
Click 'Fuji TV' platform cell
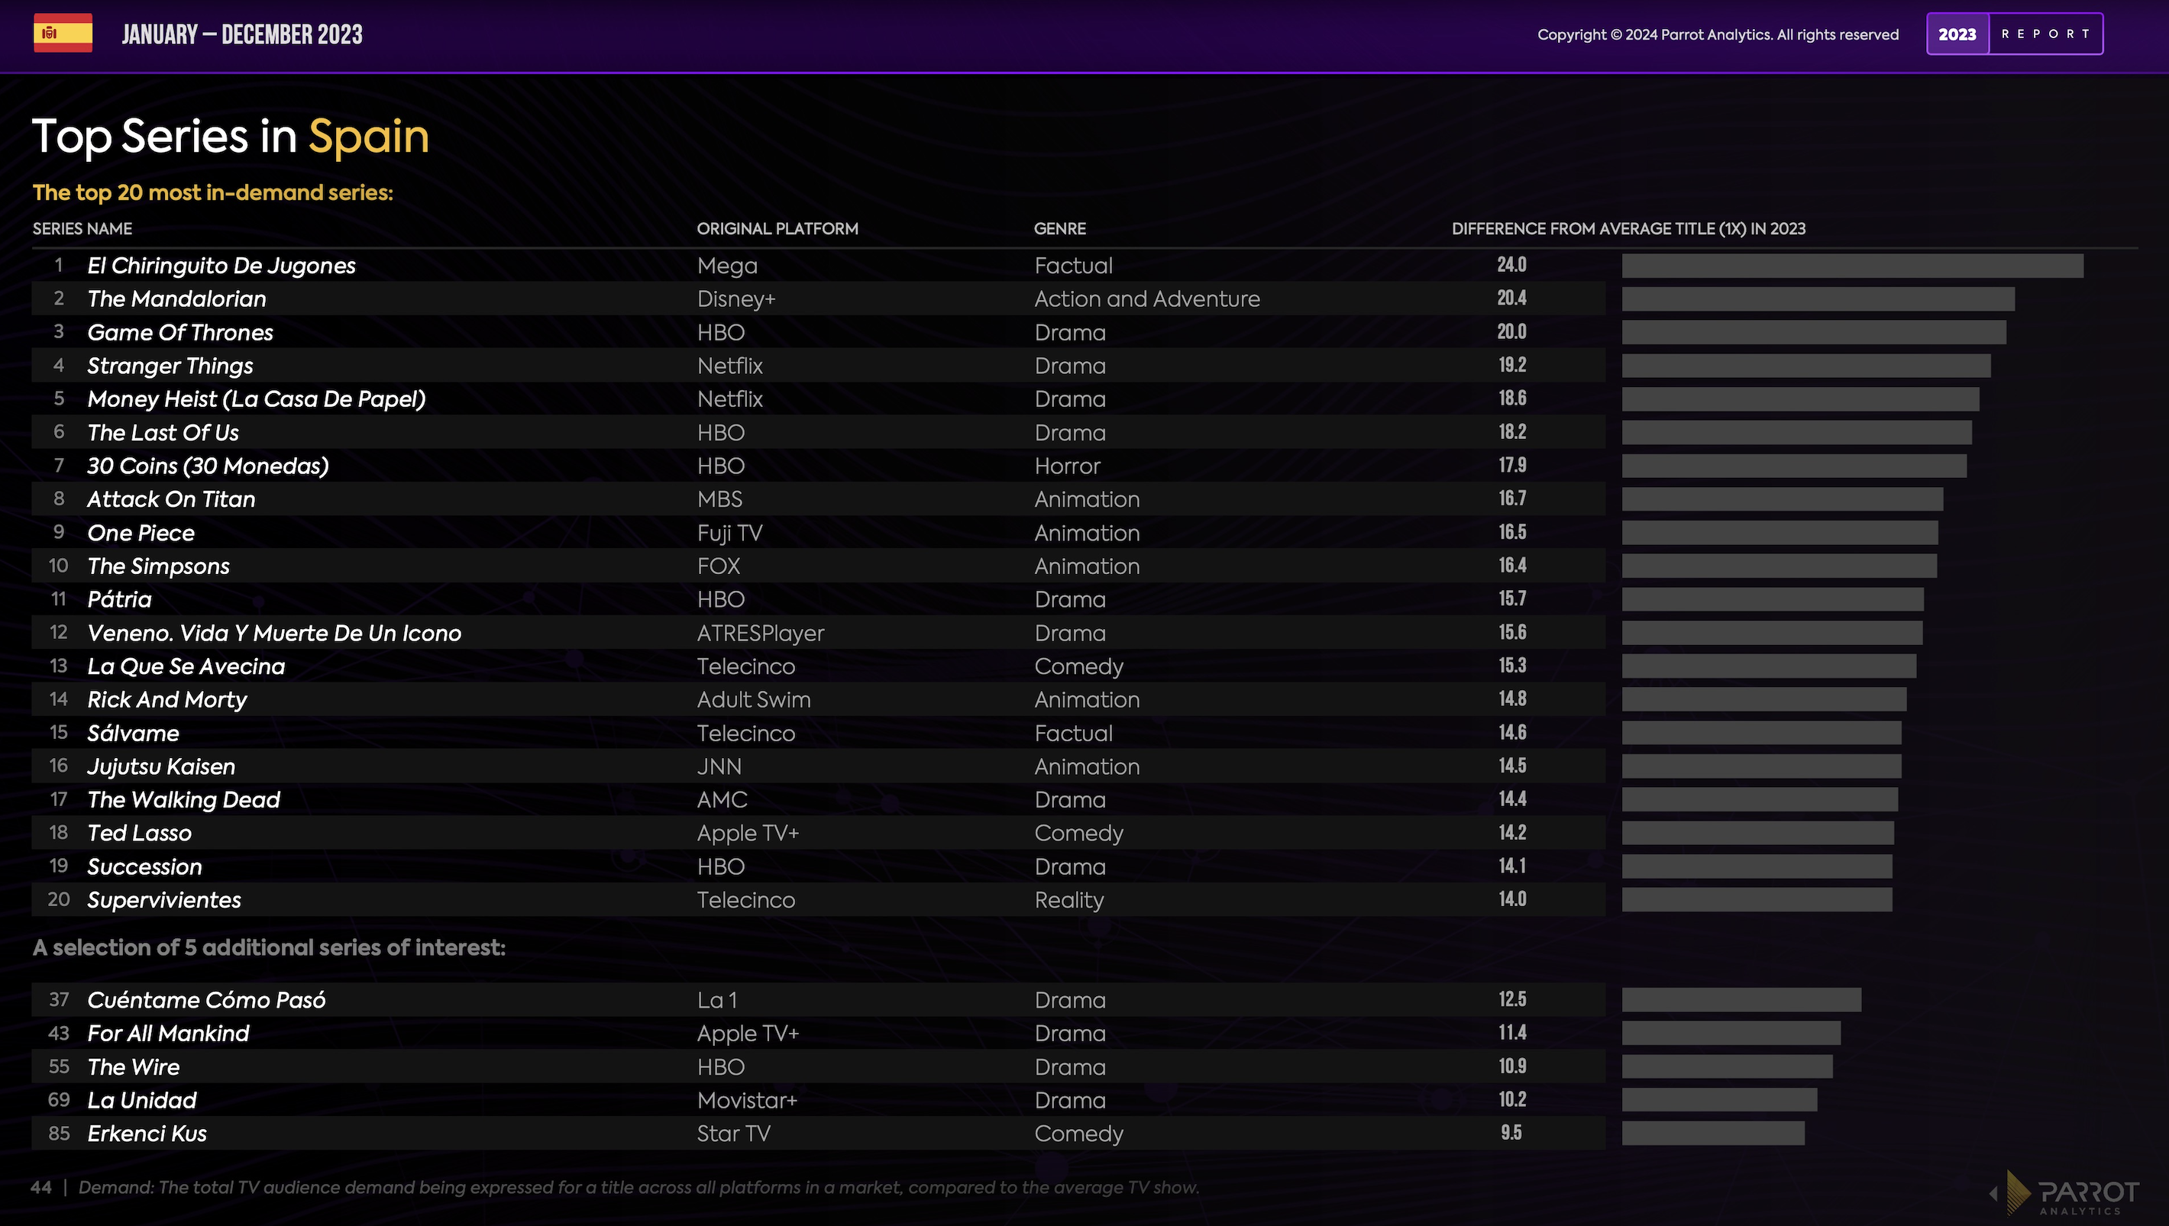729,533
